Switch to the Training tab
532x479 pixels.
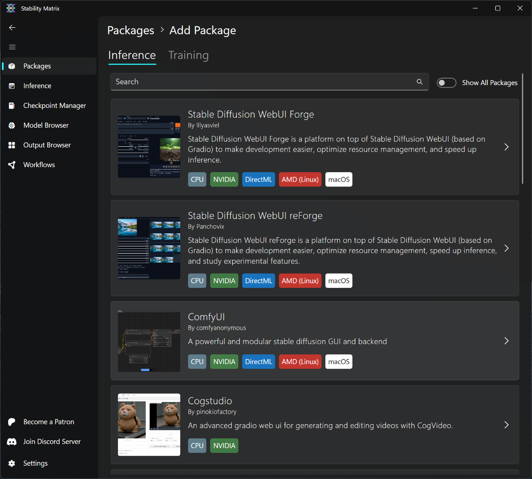pyautogui.click(x=188, y=55)
